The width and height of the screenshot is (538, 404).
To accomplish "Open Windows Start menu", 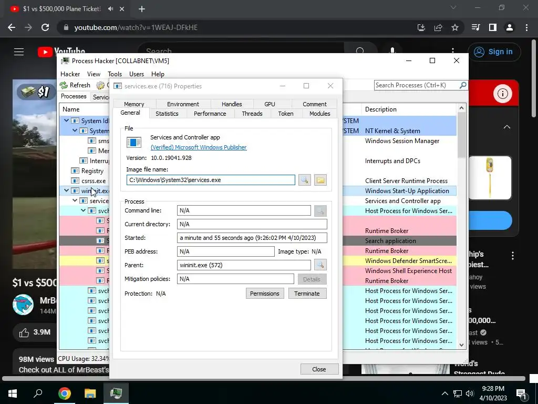I will 13,393.
